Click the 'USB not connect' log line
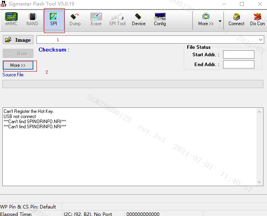This screenshot has height=216, width=267. (20, 116)
